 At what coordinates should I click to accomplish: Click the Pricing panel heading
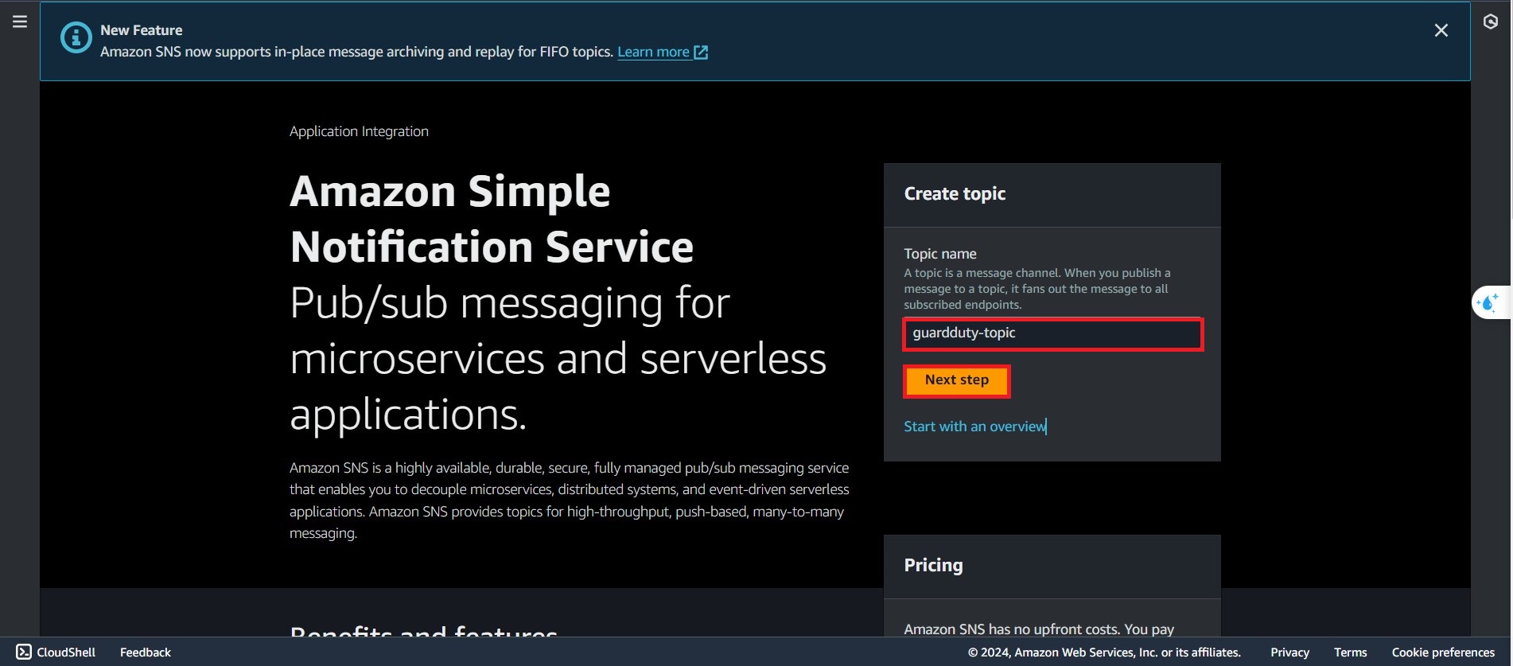(933, 565)
